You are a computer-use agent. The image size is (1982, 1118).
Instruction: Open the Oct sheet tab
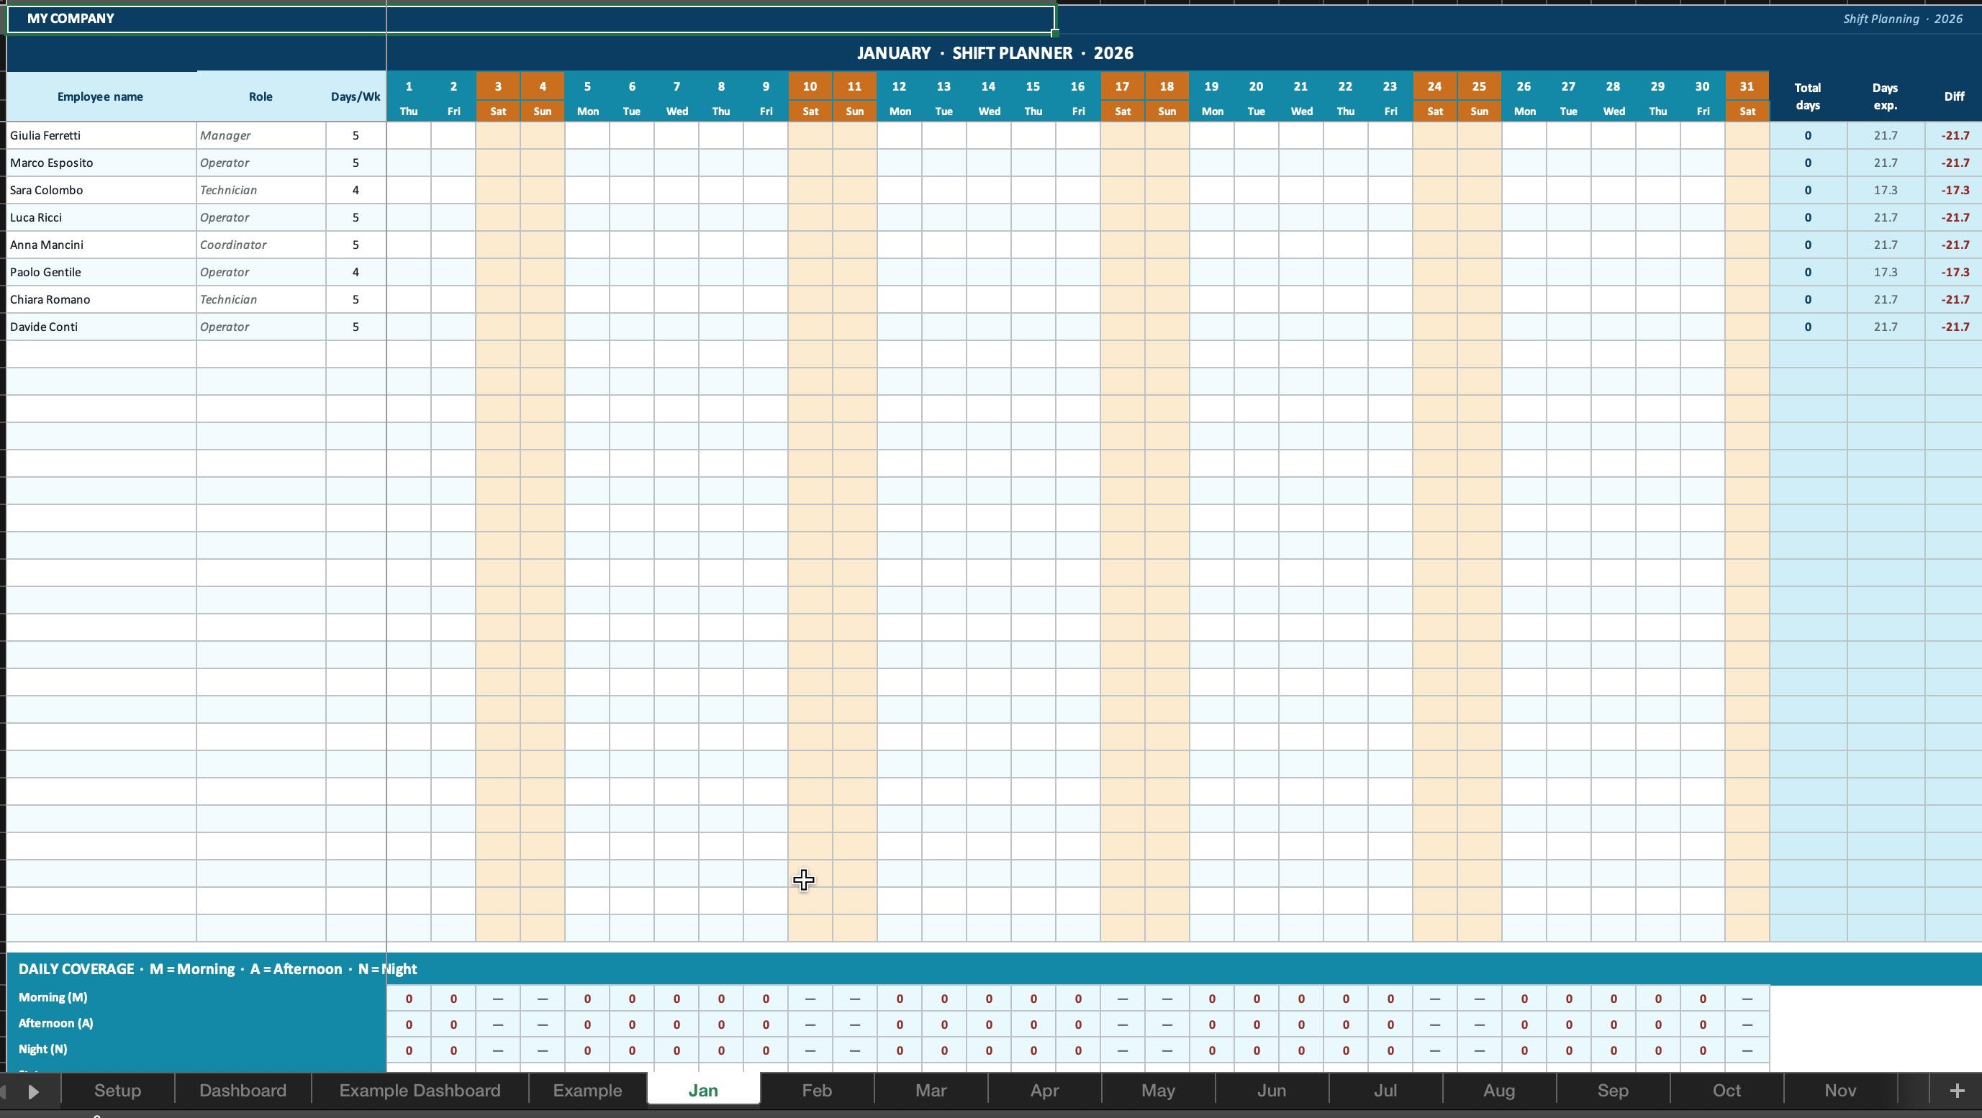pyautogui.click(x=1727, y=1091)
